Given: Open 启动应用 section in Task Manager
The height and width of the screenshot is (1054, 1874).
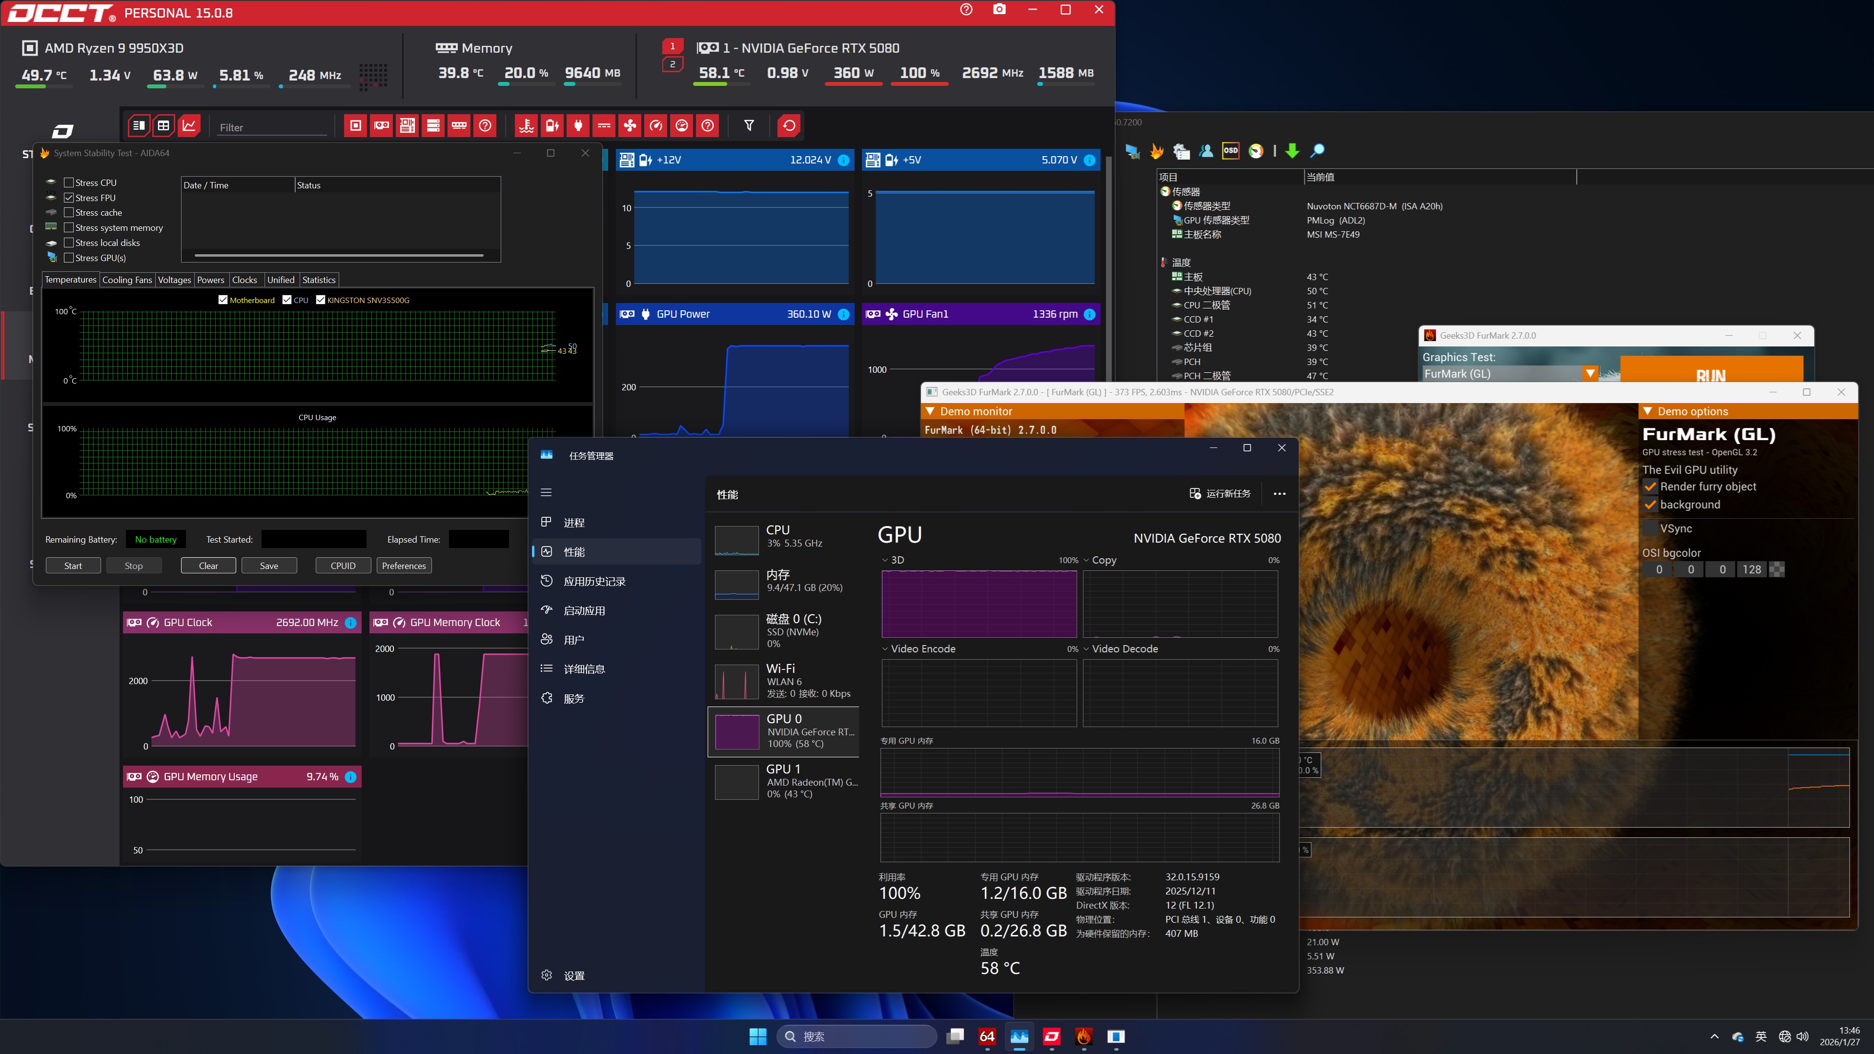Looking at the screenshot, I should click(x=584, y=611).
